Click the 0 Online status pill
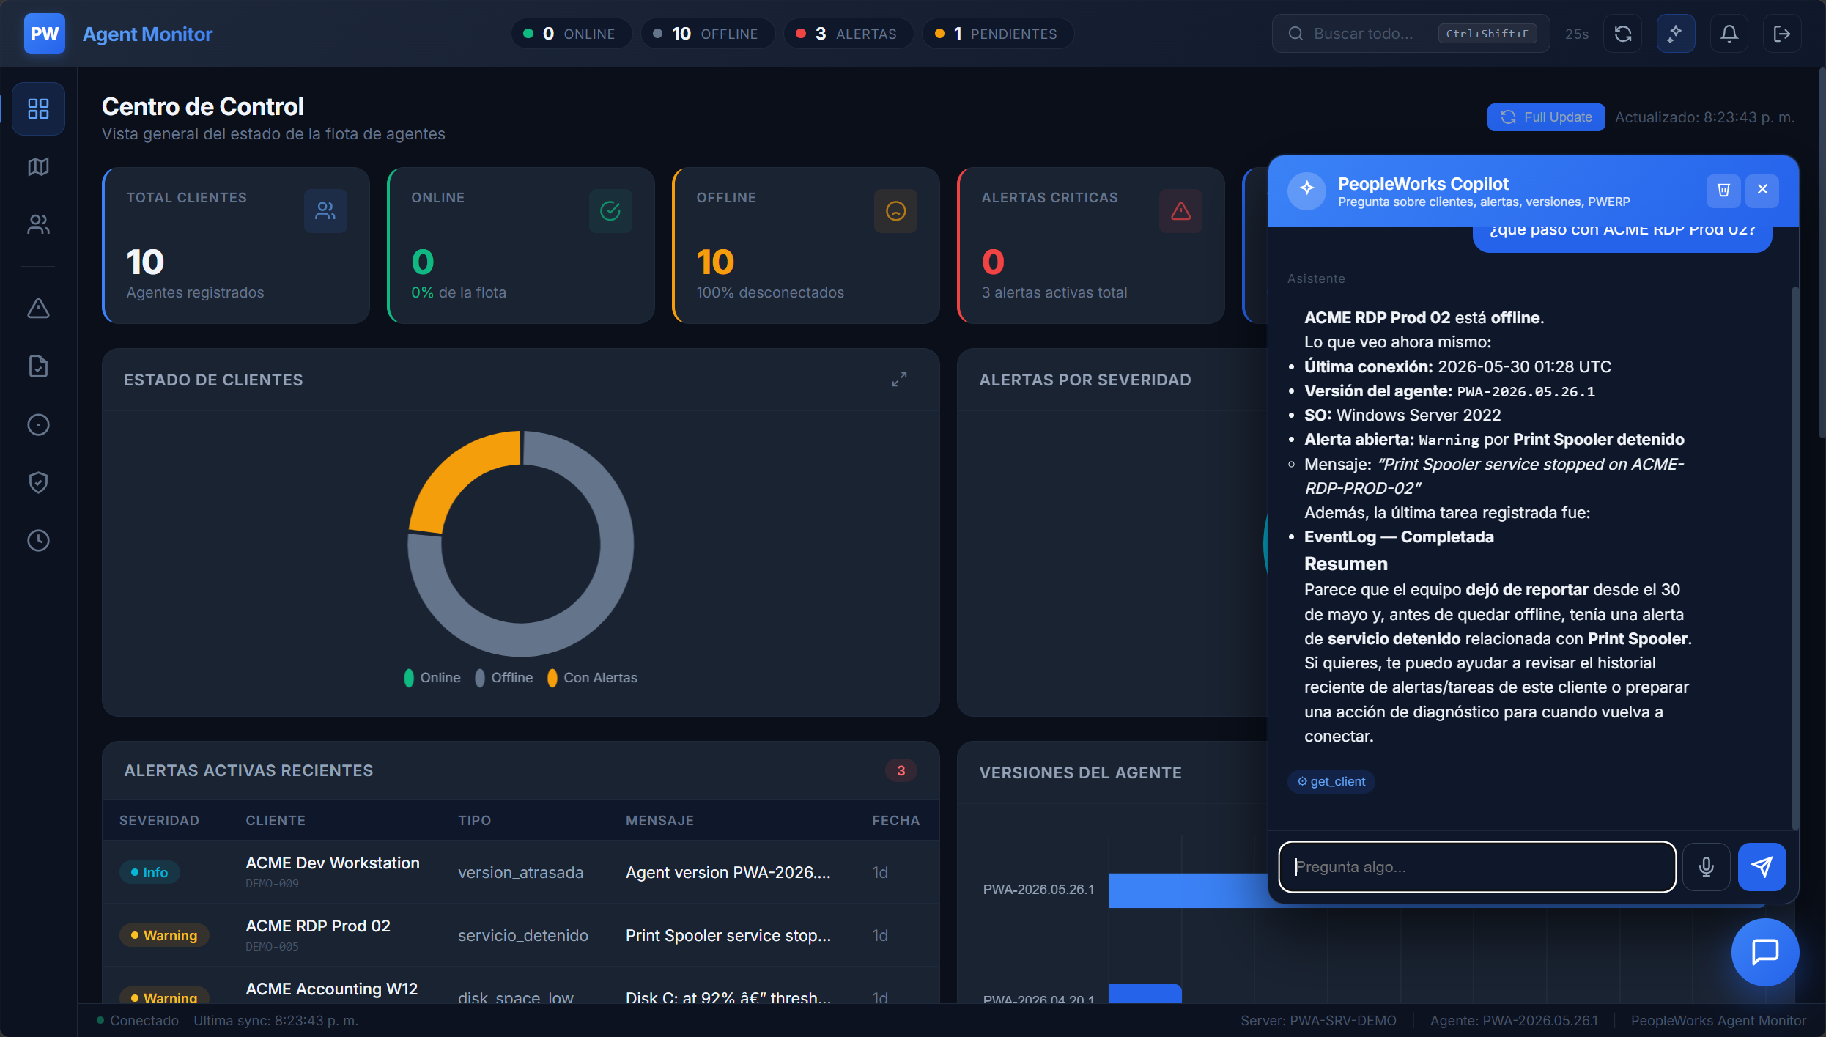Screen dimensions: 1826x1037 [572, 34]
